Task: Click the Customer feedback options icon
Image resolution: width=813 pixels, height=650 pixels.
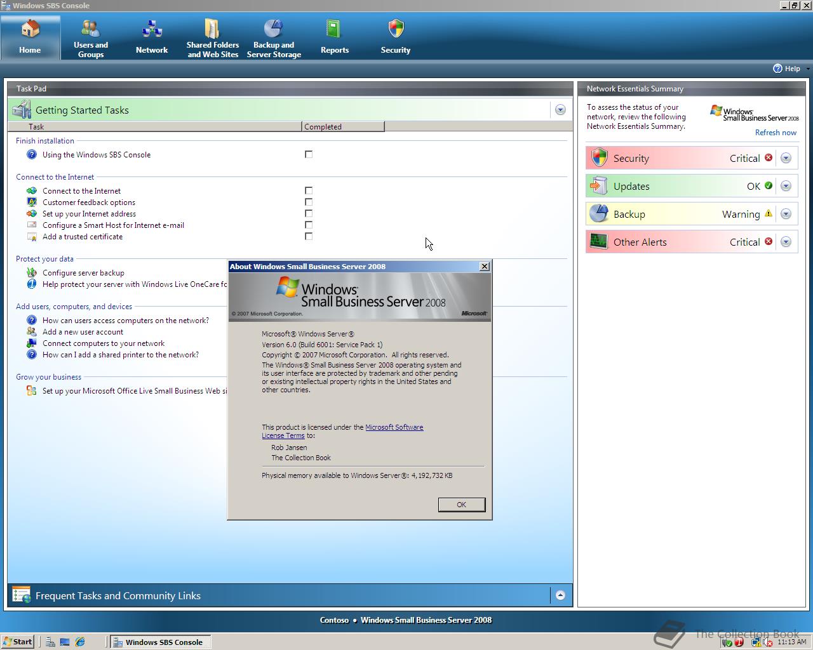Action: click(32, 202)
